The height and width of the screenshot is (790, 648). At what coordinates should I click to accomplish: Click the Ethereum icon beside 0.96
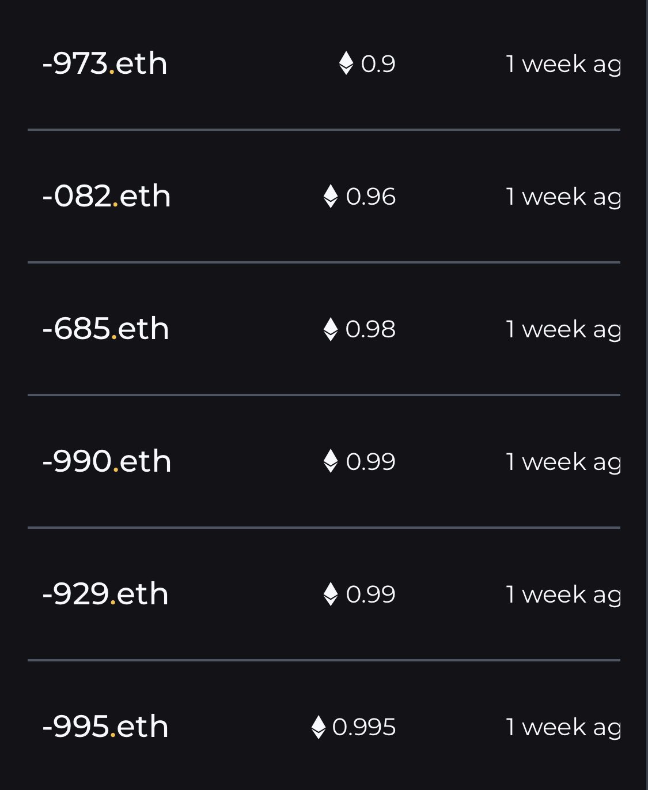(x=331, y=196)
